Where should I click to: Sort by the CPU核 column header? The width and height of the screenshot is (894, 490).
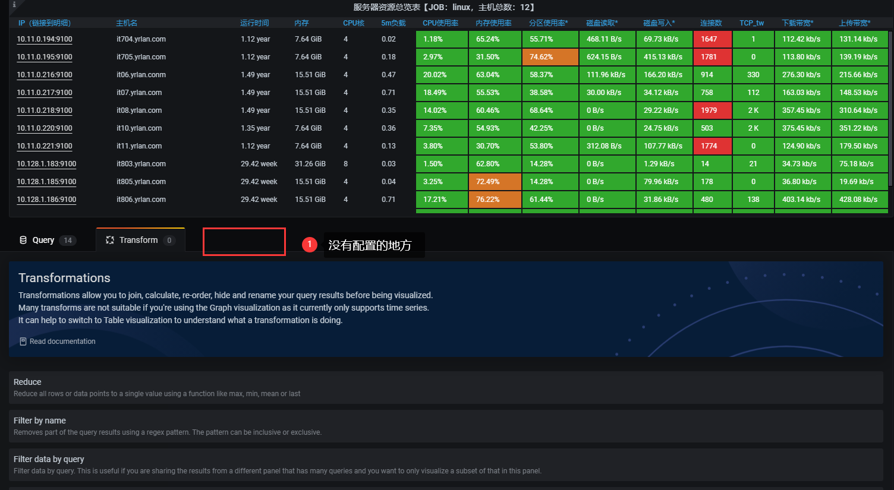354,23
